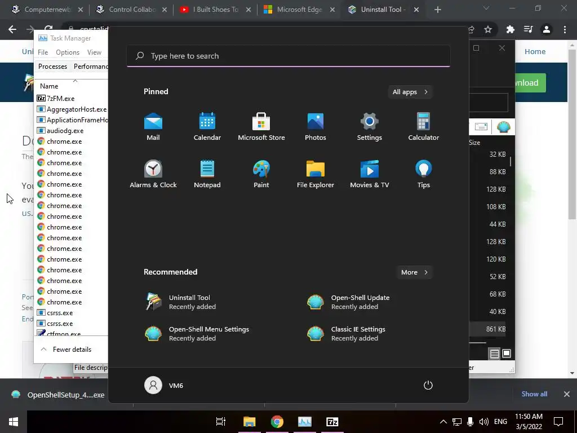Viewport: 577px width, 433px height.
Task: Open Chrome three-dot menu
Action: point(565,29)
